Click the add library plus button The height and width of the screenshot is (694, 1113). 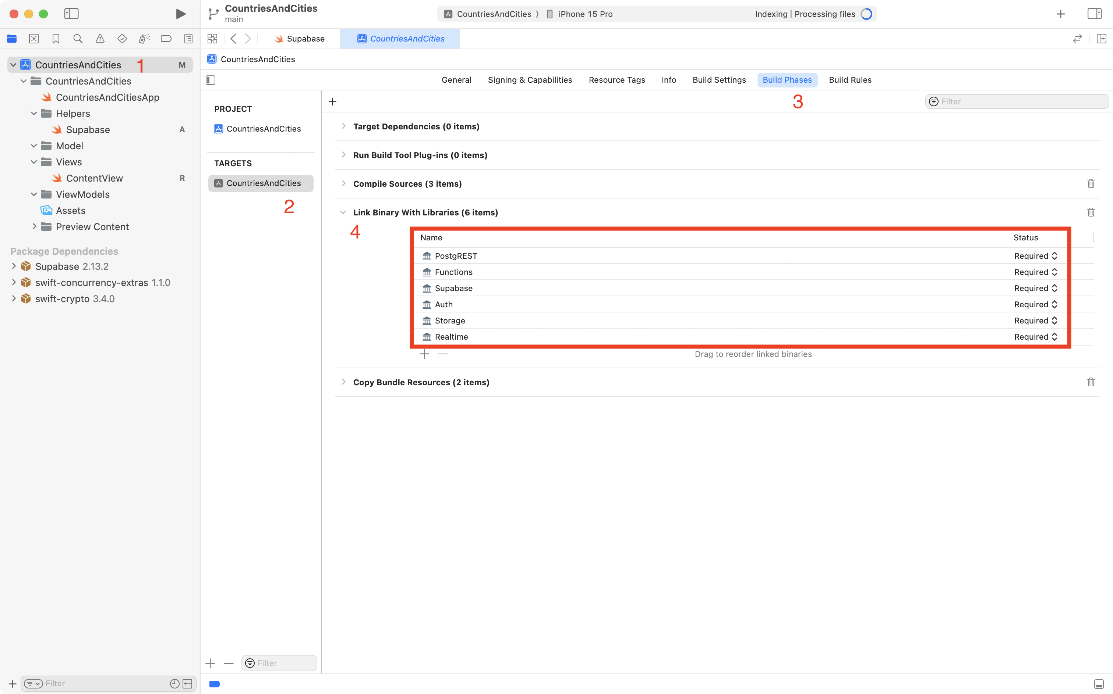tap(424, 354)
